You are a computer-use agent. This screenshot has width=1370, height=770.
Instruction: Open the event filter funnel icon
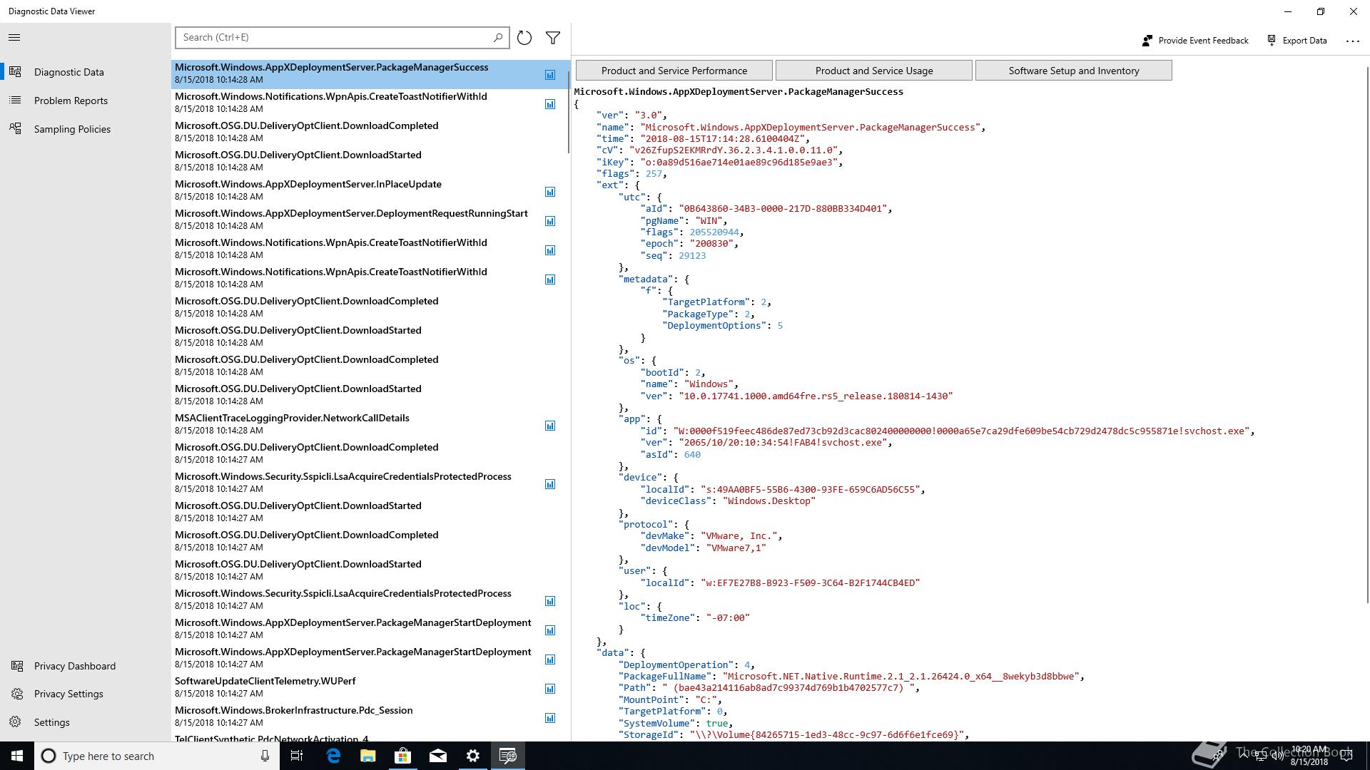553,38
